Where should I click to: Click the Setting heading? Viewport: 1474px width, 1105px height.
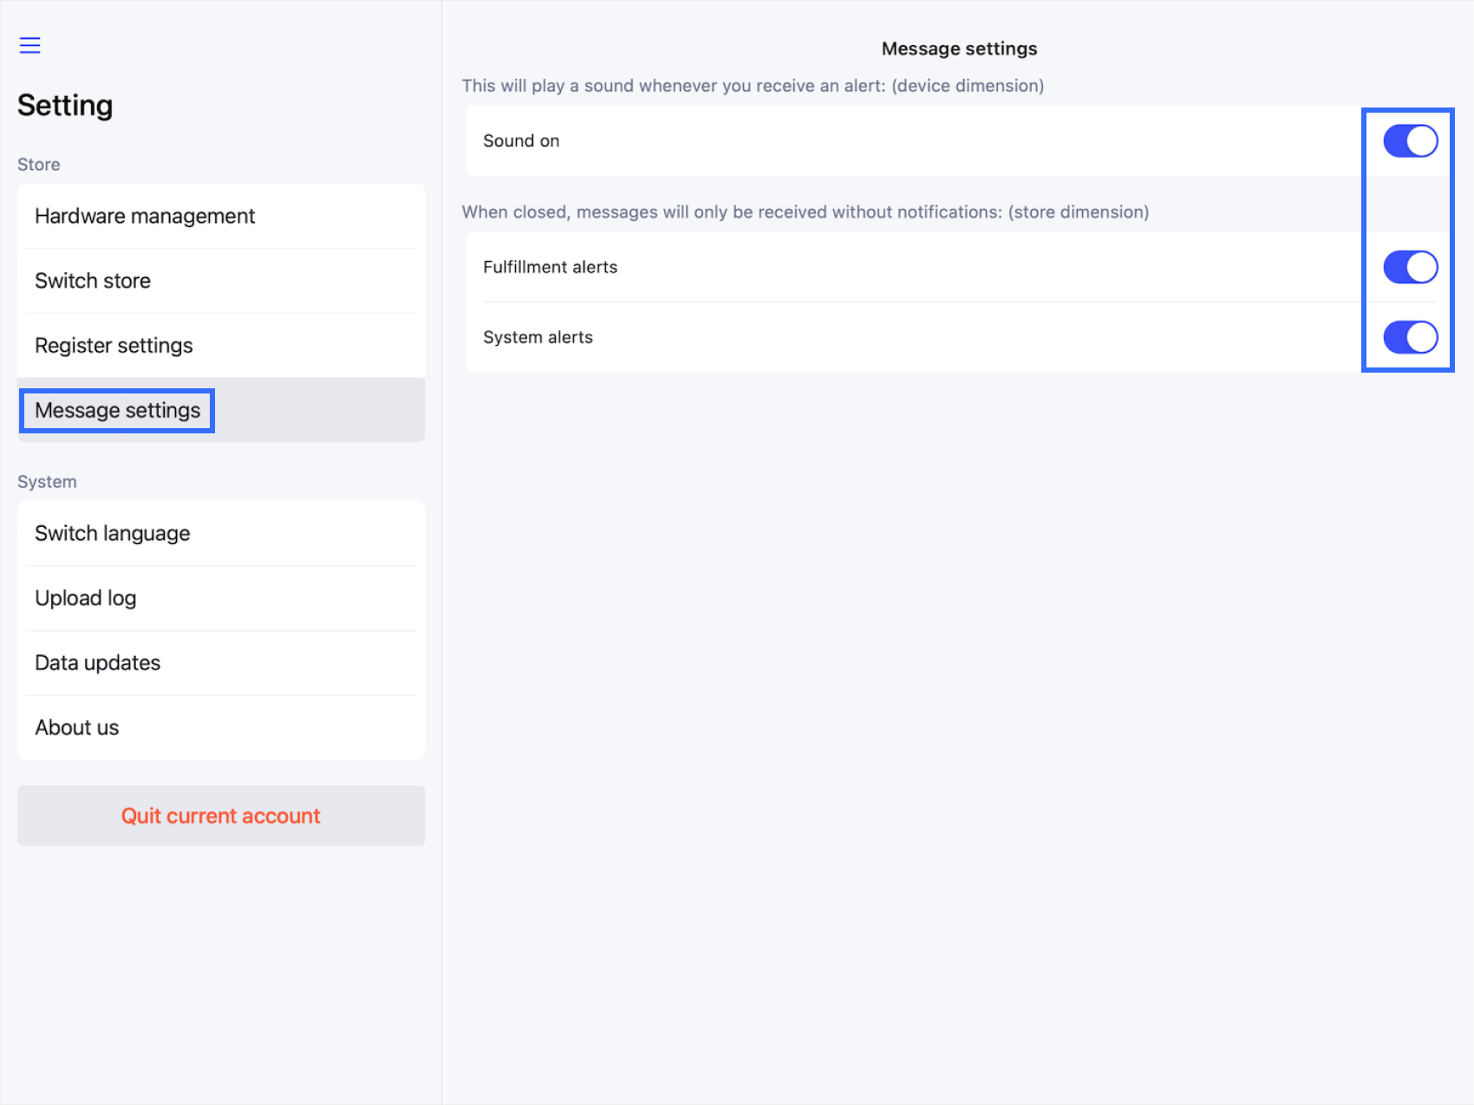[x=65, y=106]
